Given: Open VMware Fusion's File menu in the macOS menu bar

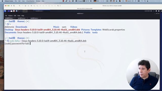Looking at the screenshot, I should pyautogui.click(x=16, y=1).
